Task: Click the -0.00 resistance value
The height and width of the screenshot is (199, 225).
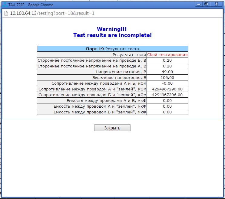Action: pos(167,83)
